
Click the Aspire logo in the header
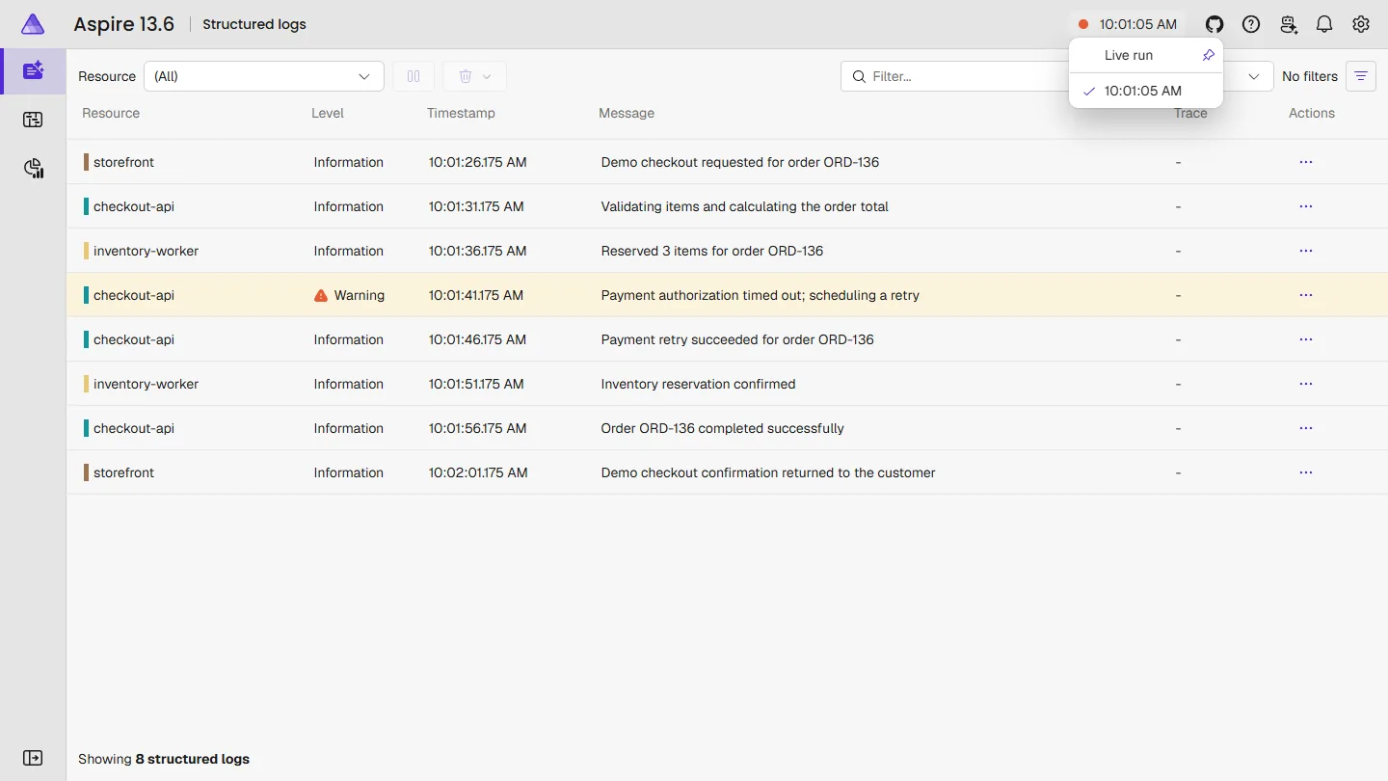pyautogui.click(x=33, y=24)
